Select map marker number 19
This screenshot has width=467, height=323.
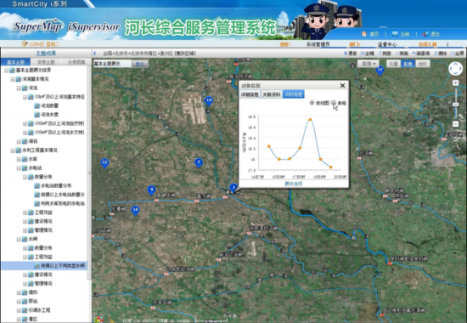[x=209, y=101]
